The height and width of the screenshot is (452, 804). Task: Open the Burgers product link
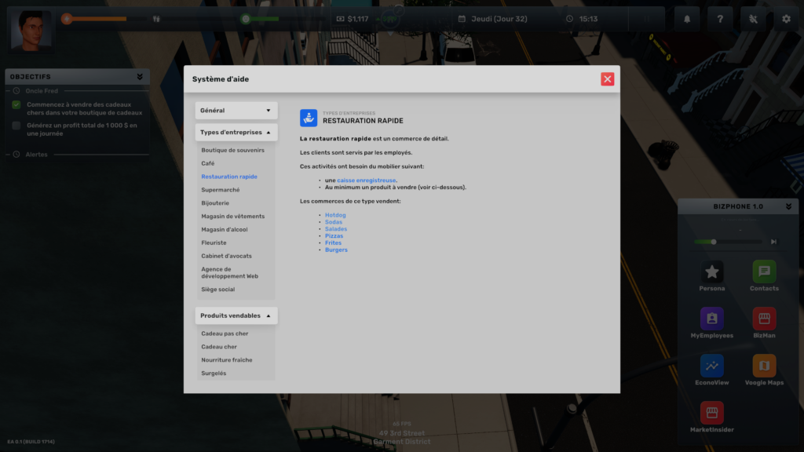(336, 250)
